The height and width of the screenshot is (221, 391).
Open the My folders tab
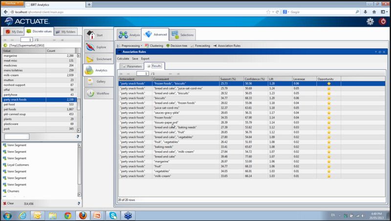pyautogui.click(x=65, y=32)
